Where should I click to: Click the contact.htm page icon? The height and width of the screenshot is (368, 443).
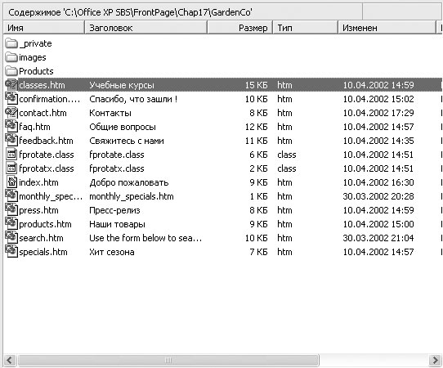(x=11, y=113)
